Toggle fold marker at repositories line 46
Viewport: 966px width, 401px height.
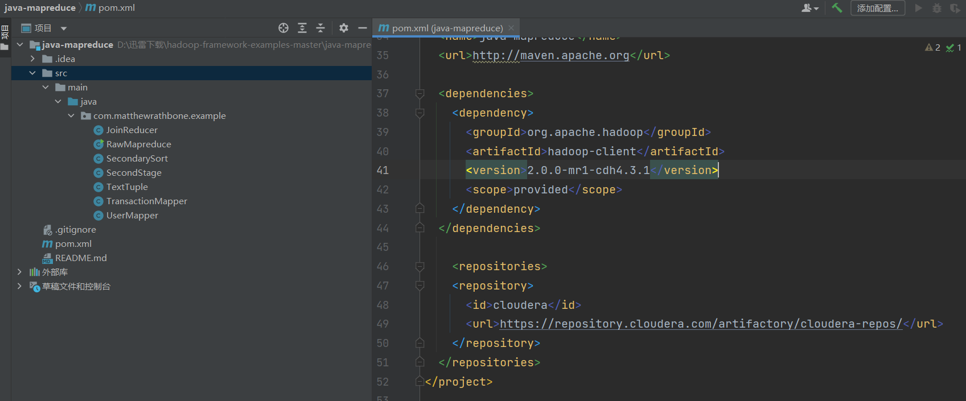click(x=420, y=267)
